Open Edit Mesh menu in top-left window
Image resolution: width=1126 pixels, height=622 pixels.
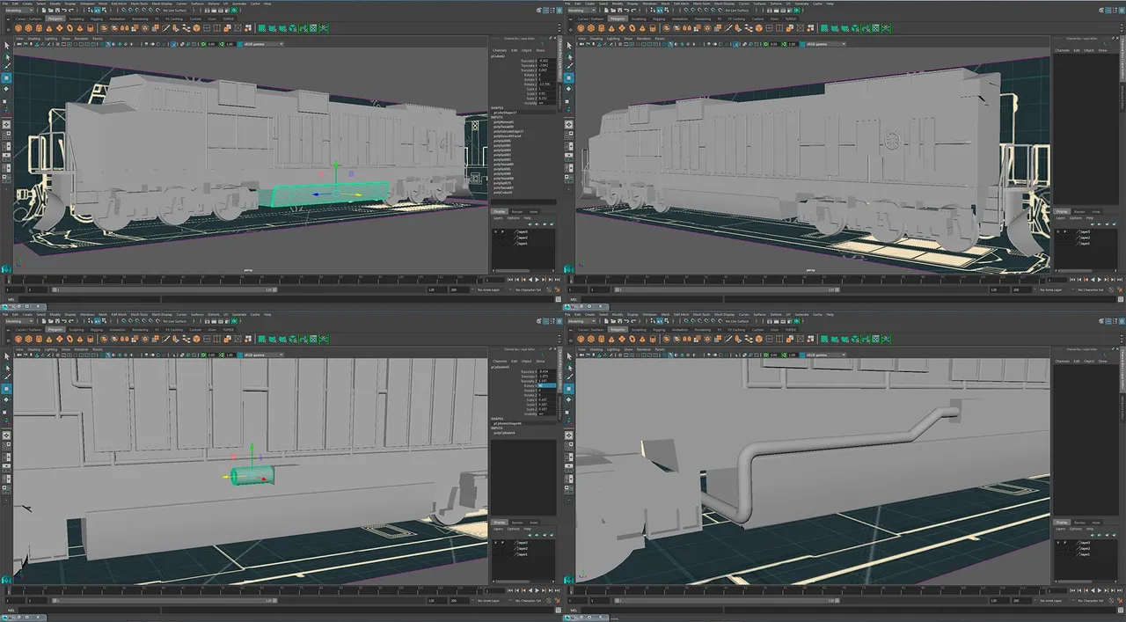(119, 4)
